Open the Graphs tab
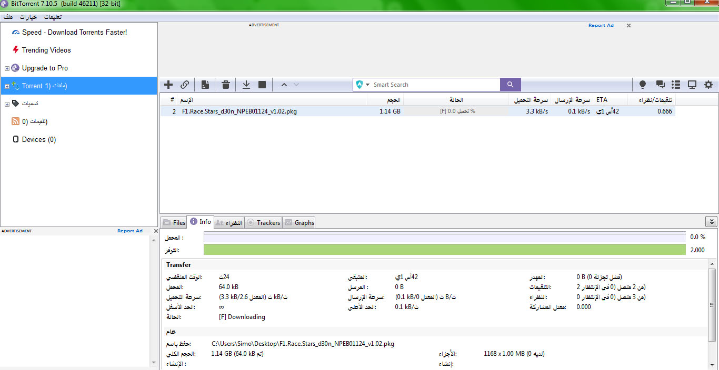The width and height of the screenshot is (719, 370). pyautogui.click(x=299, y=222)
